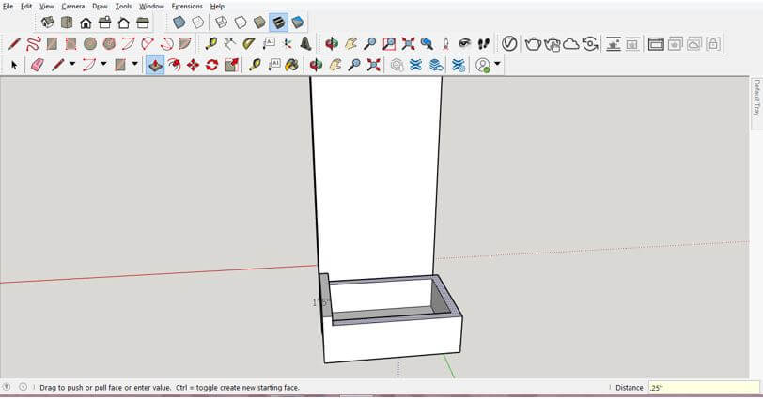
Task: Open the account profile dropdown arrow
Action: 497,64
